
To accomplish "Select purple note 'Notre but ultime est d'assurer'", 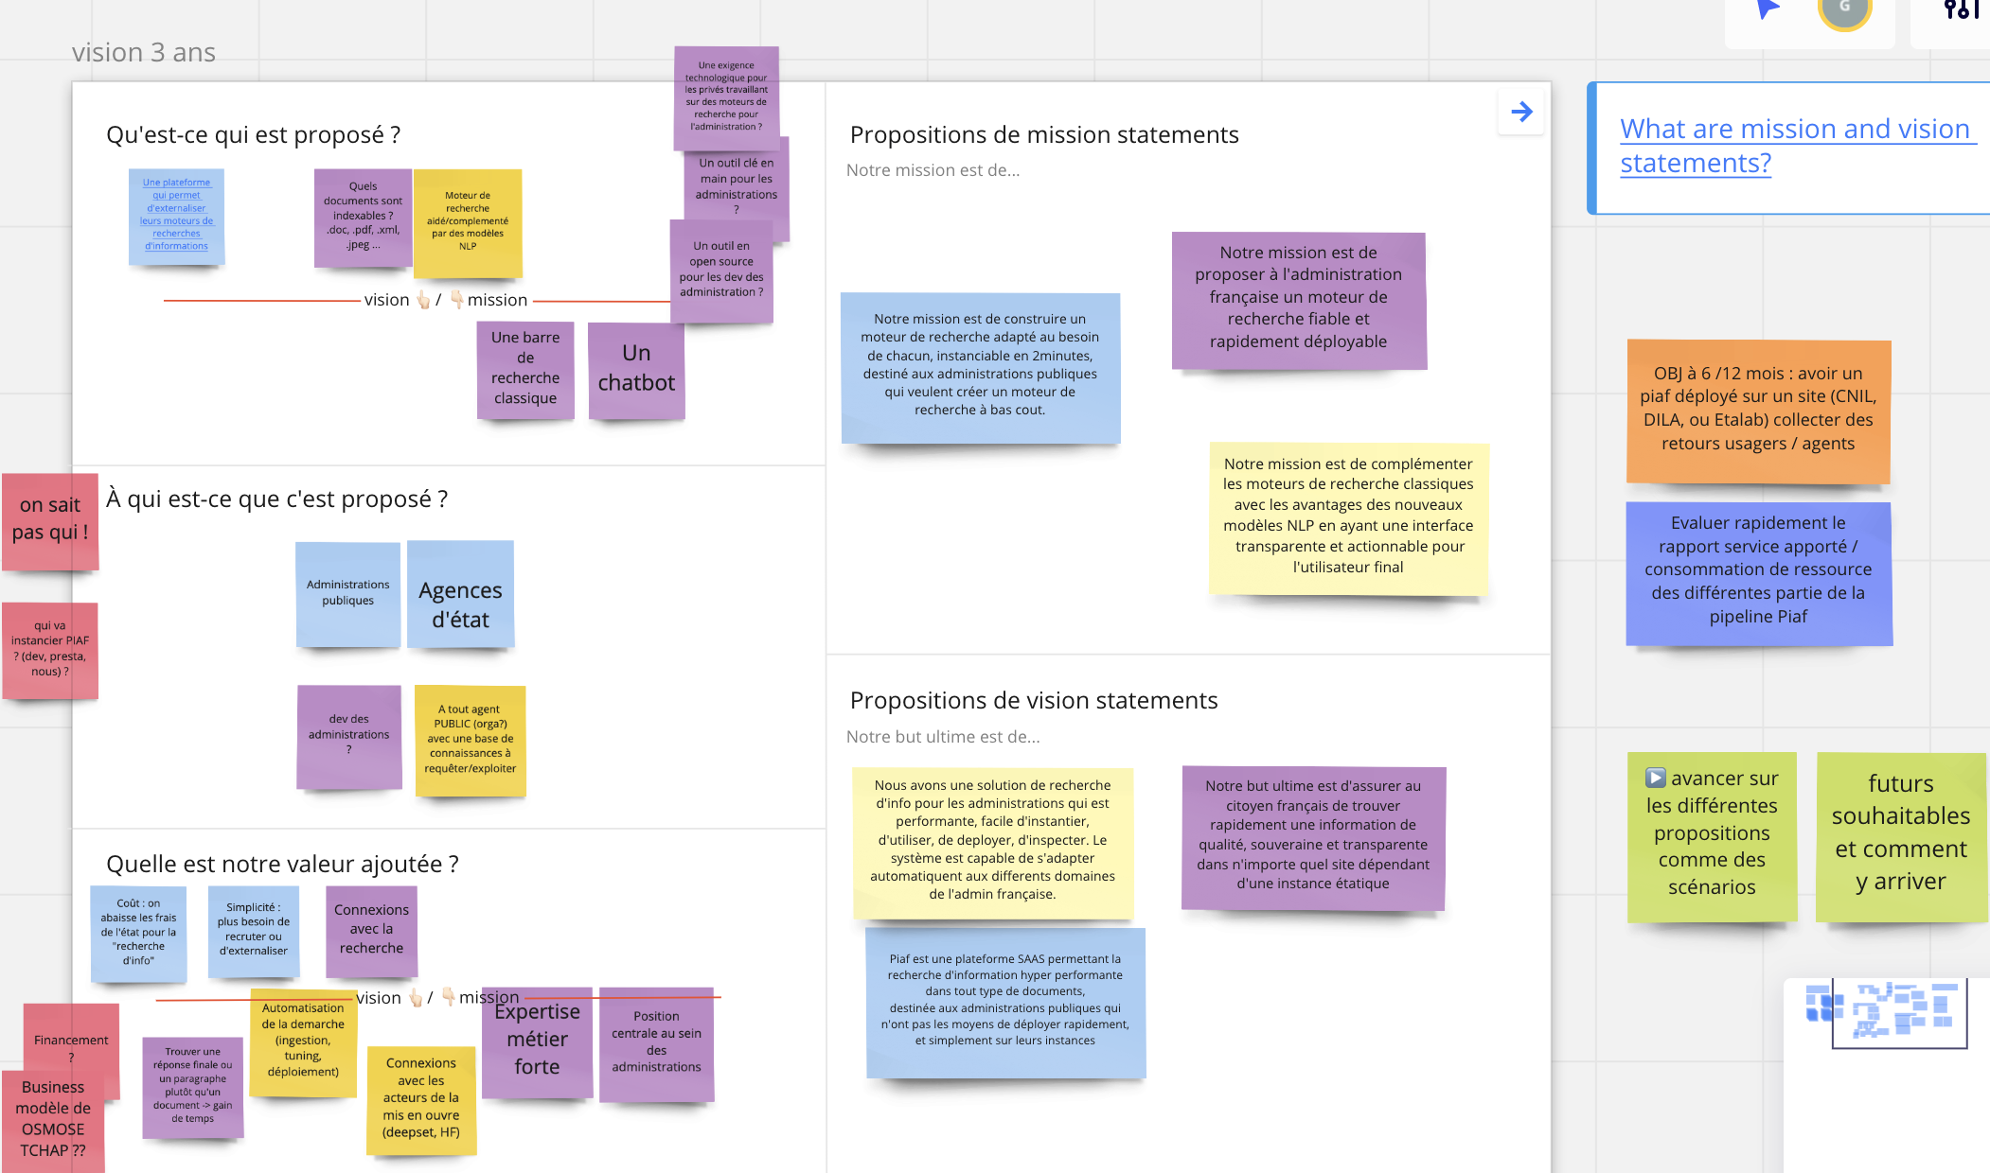I will click(1313, 838).
